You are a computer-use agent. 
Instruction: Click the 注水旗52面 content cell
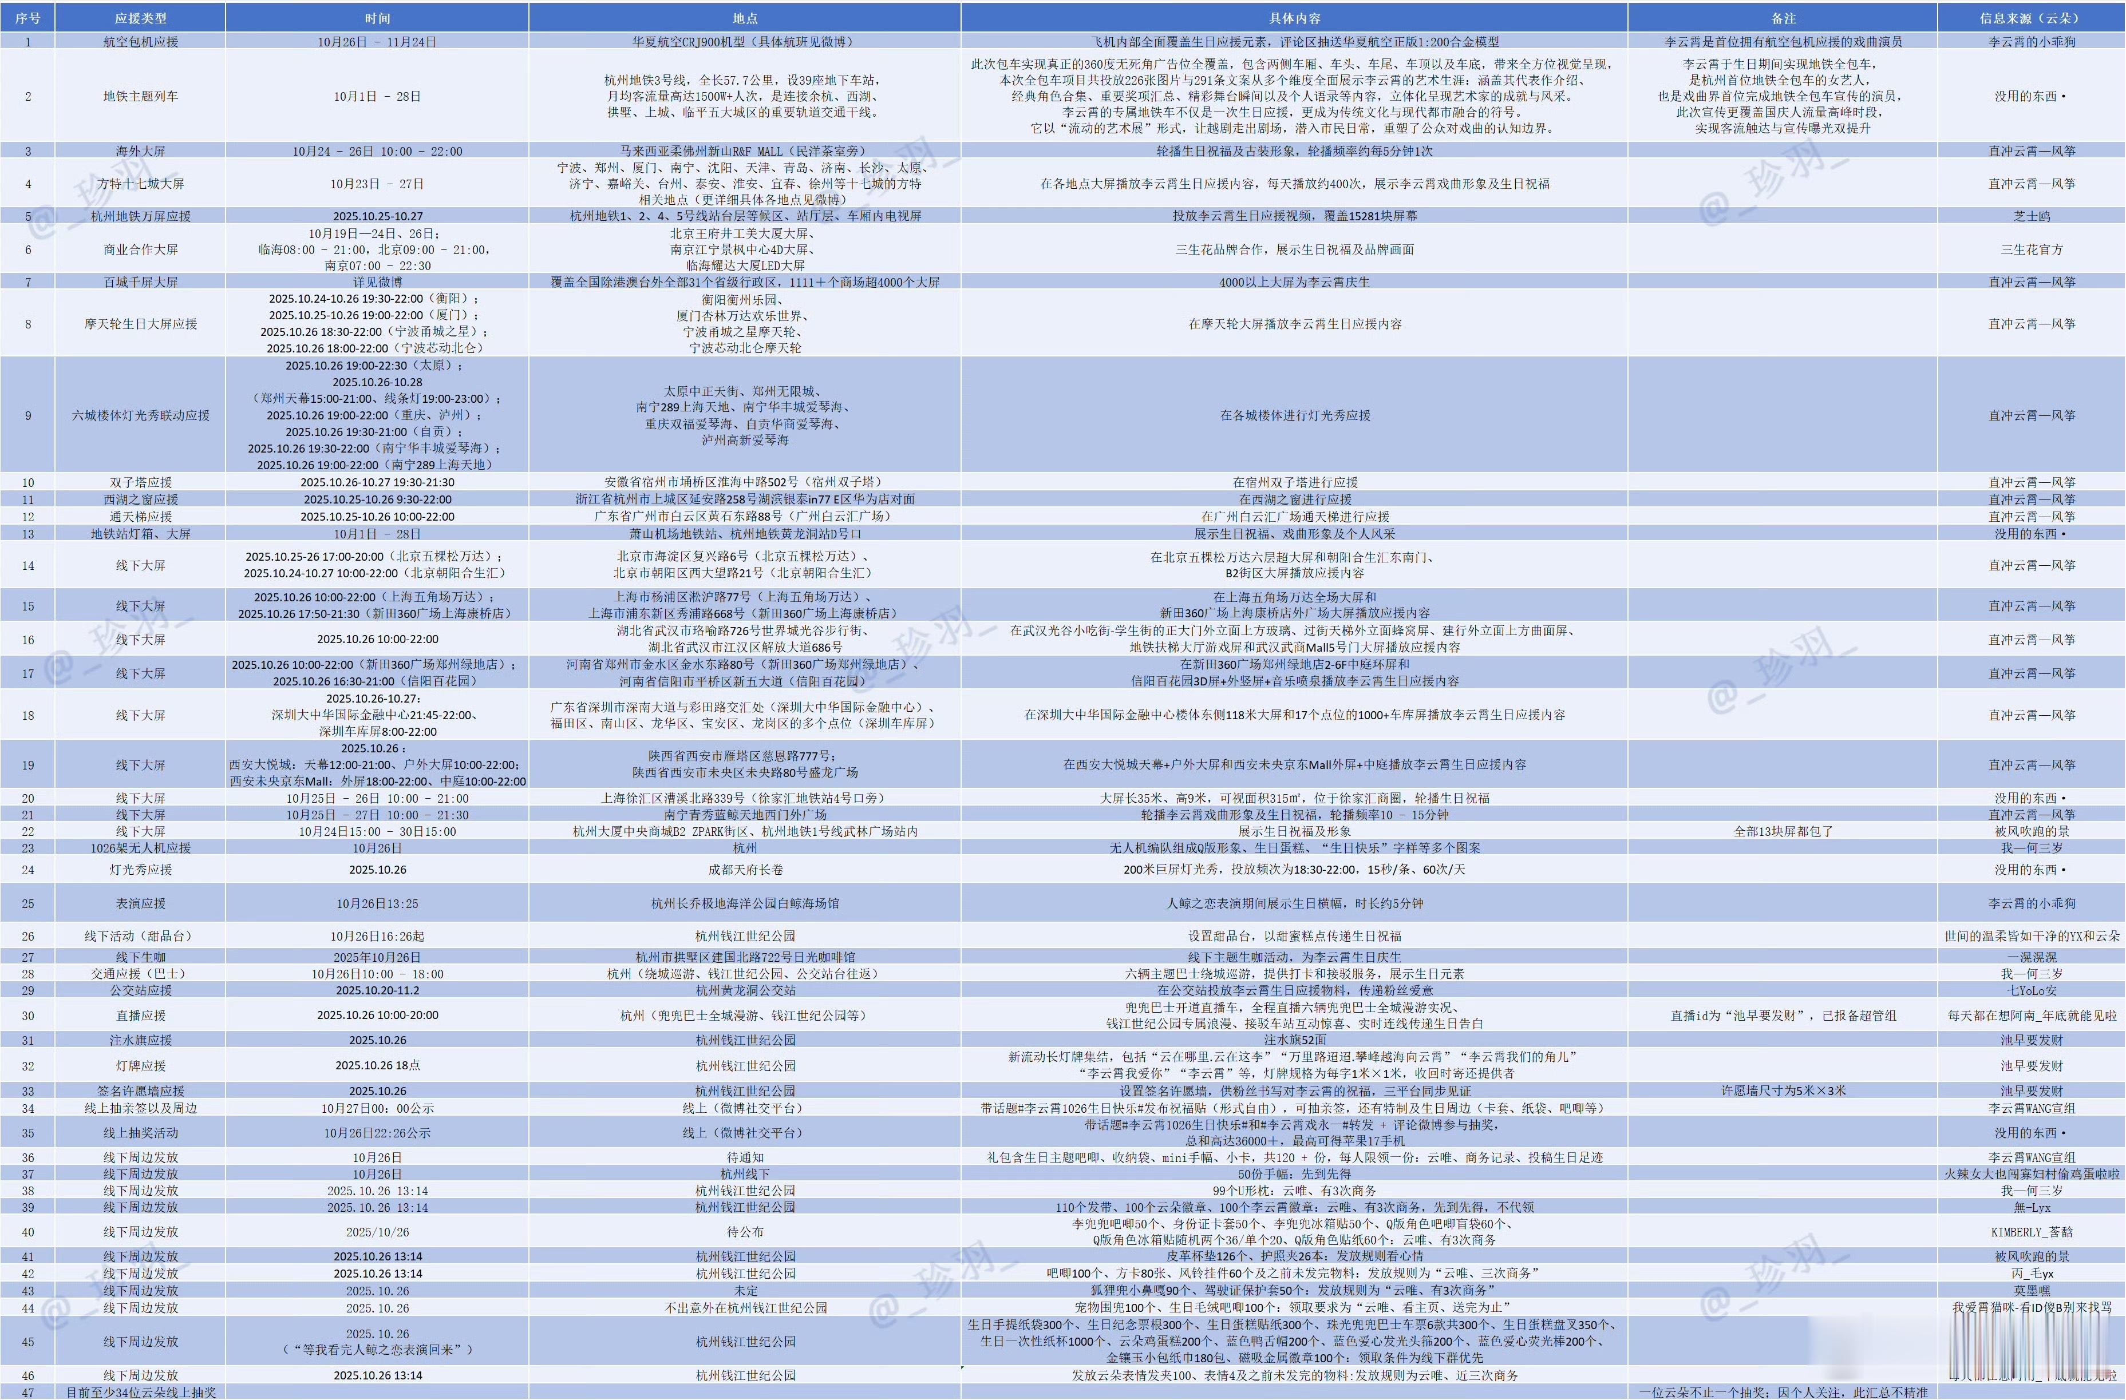point(1294,1040)
